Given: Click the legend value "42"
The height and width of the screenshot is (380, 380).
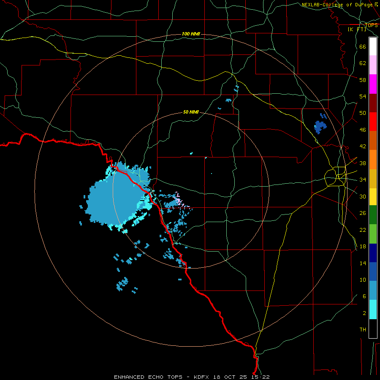Looking at the screenshot, I should (x=363, y=147).
